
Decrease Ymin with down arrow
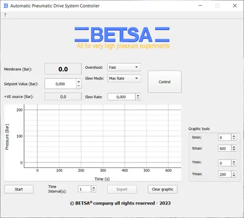pos(234,165)
